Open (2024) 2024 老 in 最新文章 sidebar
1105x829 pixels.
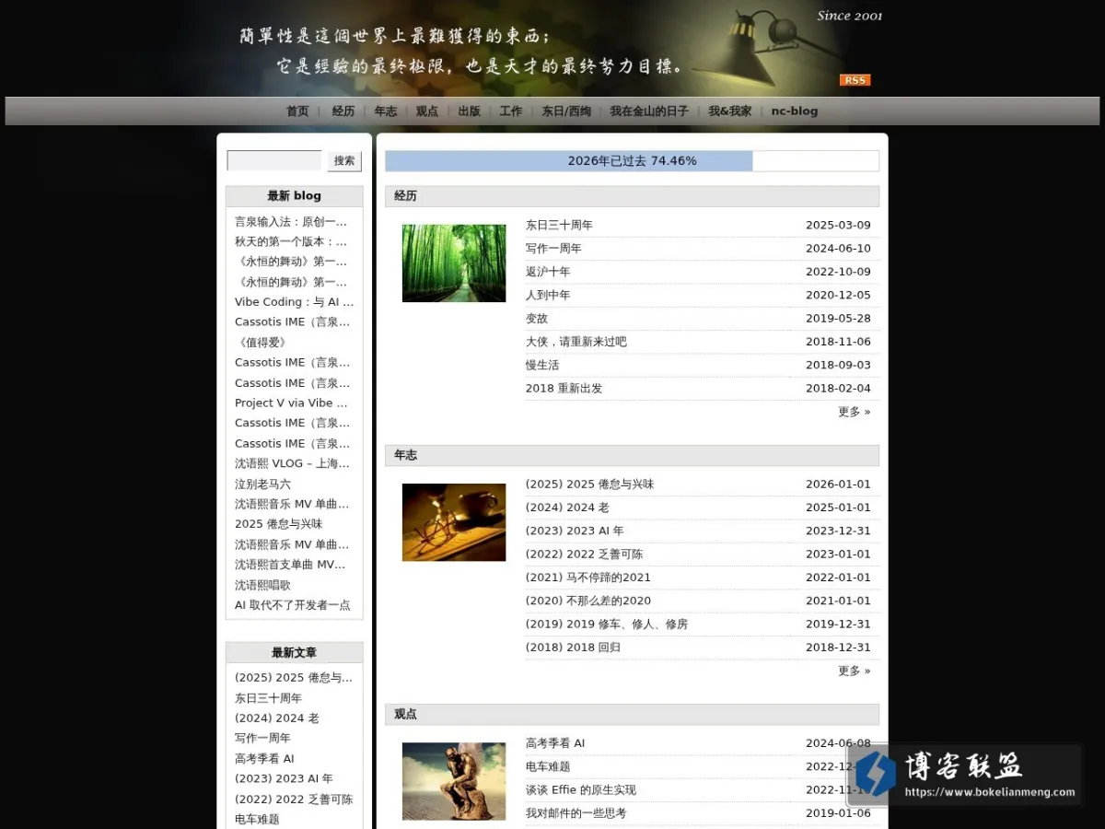[277, 718]
